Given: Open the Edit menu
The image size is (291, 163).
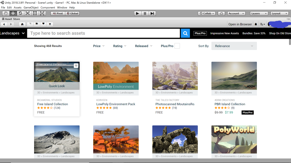Looking at the screenshot, I should (9, 7).
